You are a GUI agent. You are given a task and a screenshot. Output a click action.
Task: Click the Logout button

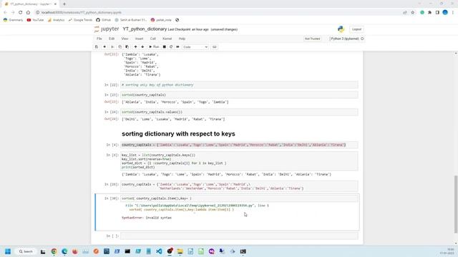[356, 29]
